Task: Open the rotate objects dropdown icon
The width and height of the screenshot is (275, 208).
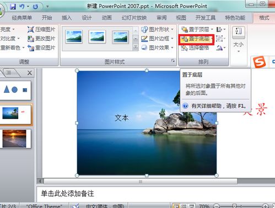Action: (221, 48)
